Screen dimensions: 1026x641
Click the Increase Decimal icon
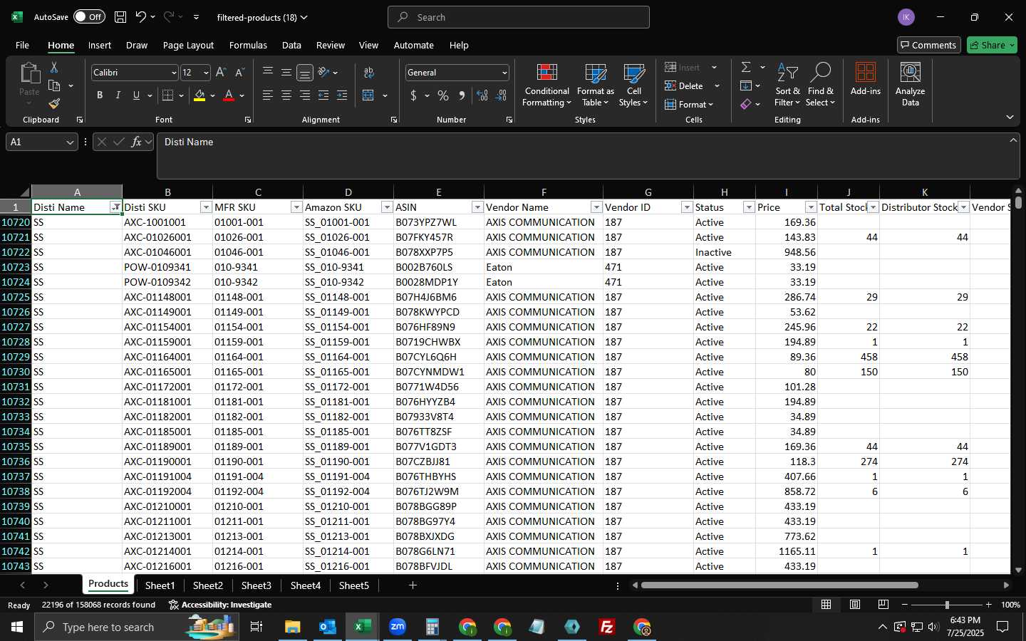coord(482,95)
